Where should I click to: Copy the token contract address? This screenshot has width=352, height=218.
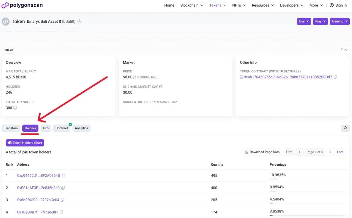point(335,77)
